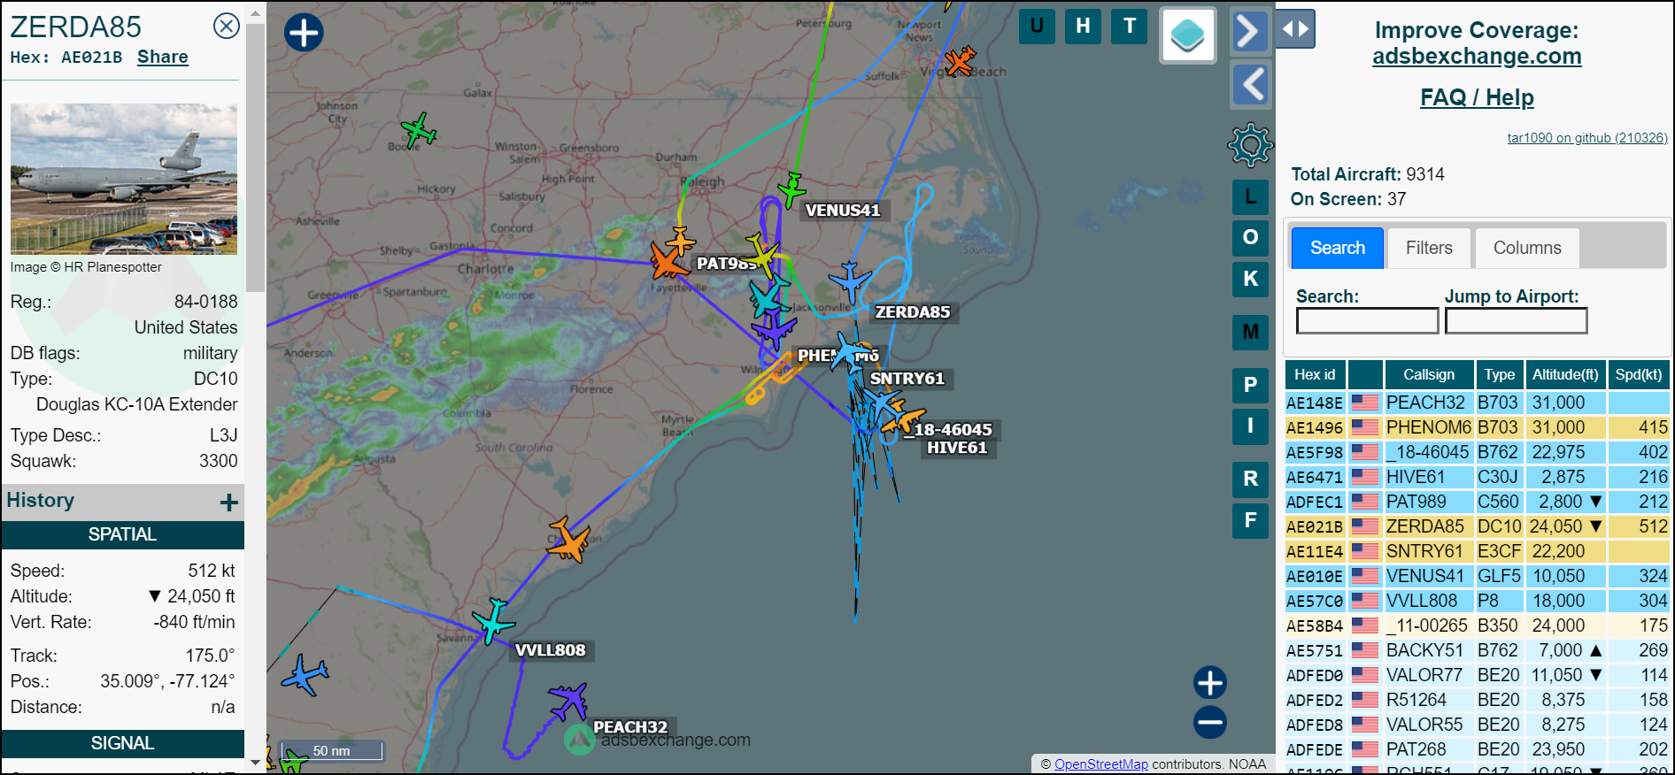Click the SPATIAL section header
The width and height of the screenshot is (1675, 775).
(x=123, y=534)
